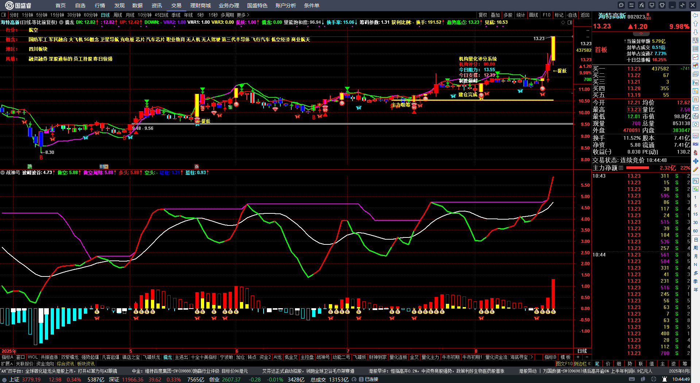
Task: Collapse the small red arrow under stock price
Action: (x=641, y=33)
